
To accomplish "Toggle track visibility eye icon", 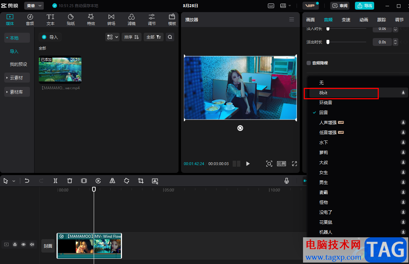I will (23, 244).
